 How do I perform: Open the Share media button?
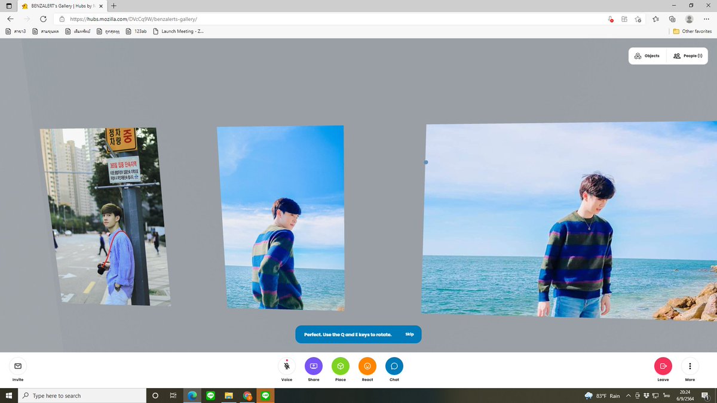[x=314, y=366]
